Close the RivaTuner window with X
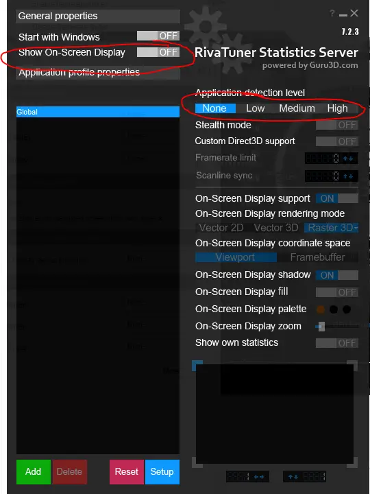 (354, 13)
